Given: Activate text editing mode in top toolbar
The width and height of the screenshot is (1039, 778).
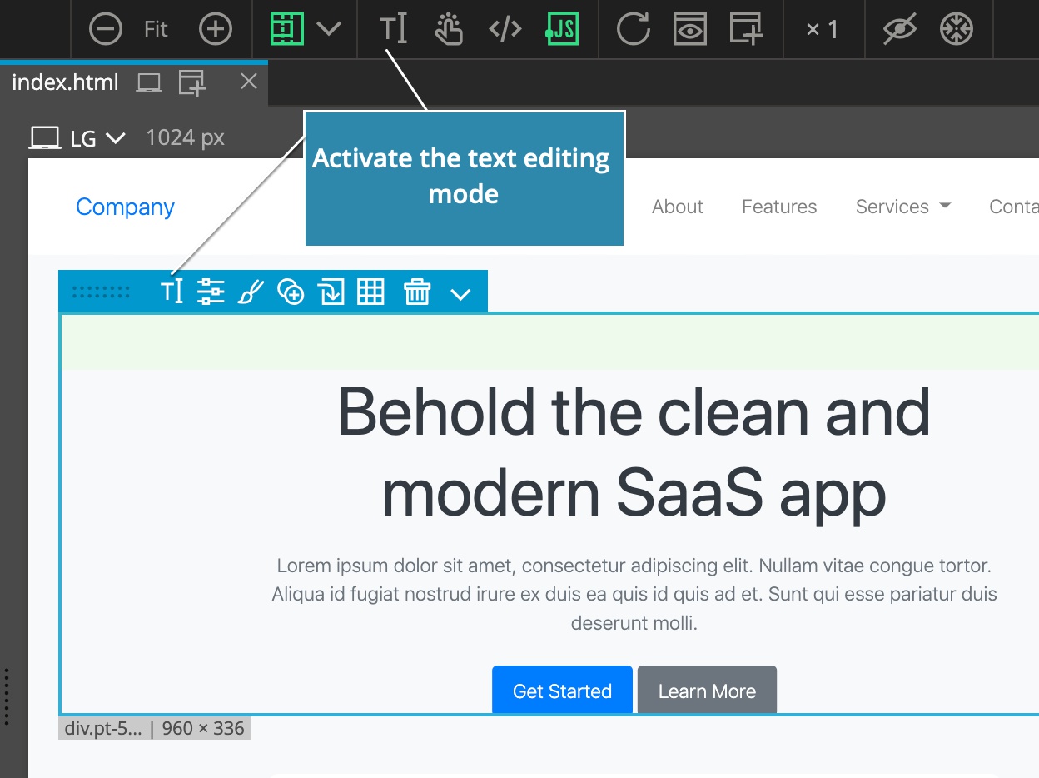Looking at the screenshot, I should (x=393, y=29).
